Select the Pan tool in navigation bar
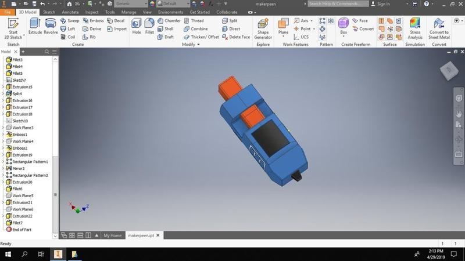Image resolution: width=465 pixels, height=261 pixels. 459,114
